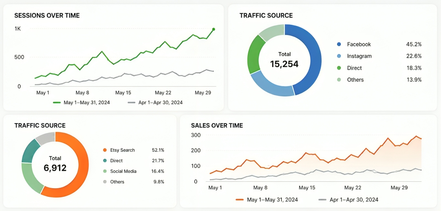Toggle May 1–May 31 series in Sales legend
The width and height of the screenshot is (441, 211).
pos(267,200)
